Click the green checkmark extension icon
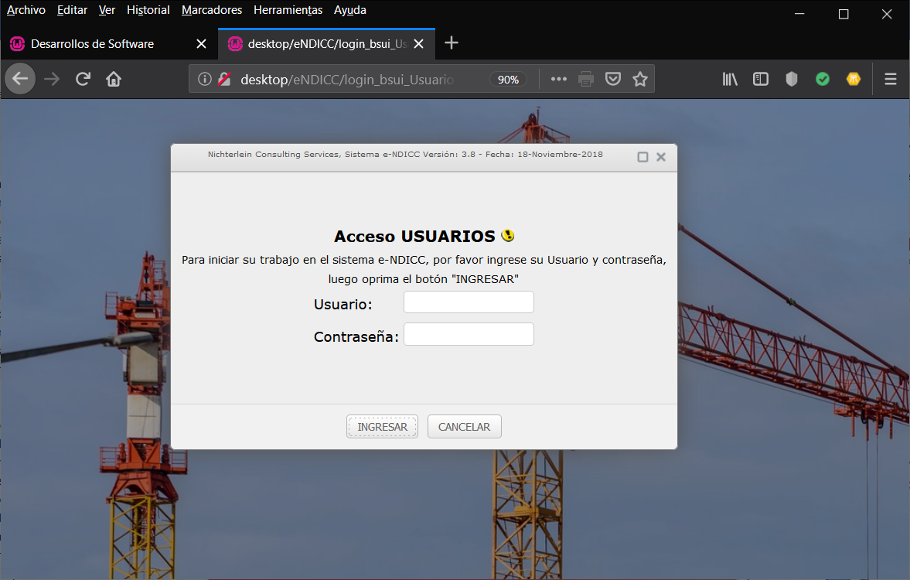Image resolution: width=910 pixels, height=580 pixels. click(x=823, y=79)
